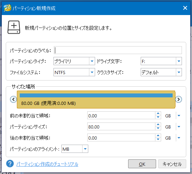This screenshot has width=192, height=174.
Task: Open unit dropdown for partition size
Action: click(179, 127)
